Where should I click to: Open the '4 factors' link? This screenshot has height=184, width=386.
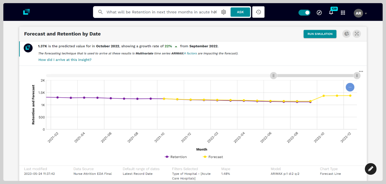pyautogui.click(x=190, y=54)
